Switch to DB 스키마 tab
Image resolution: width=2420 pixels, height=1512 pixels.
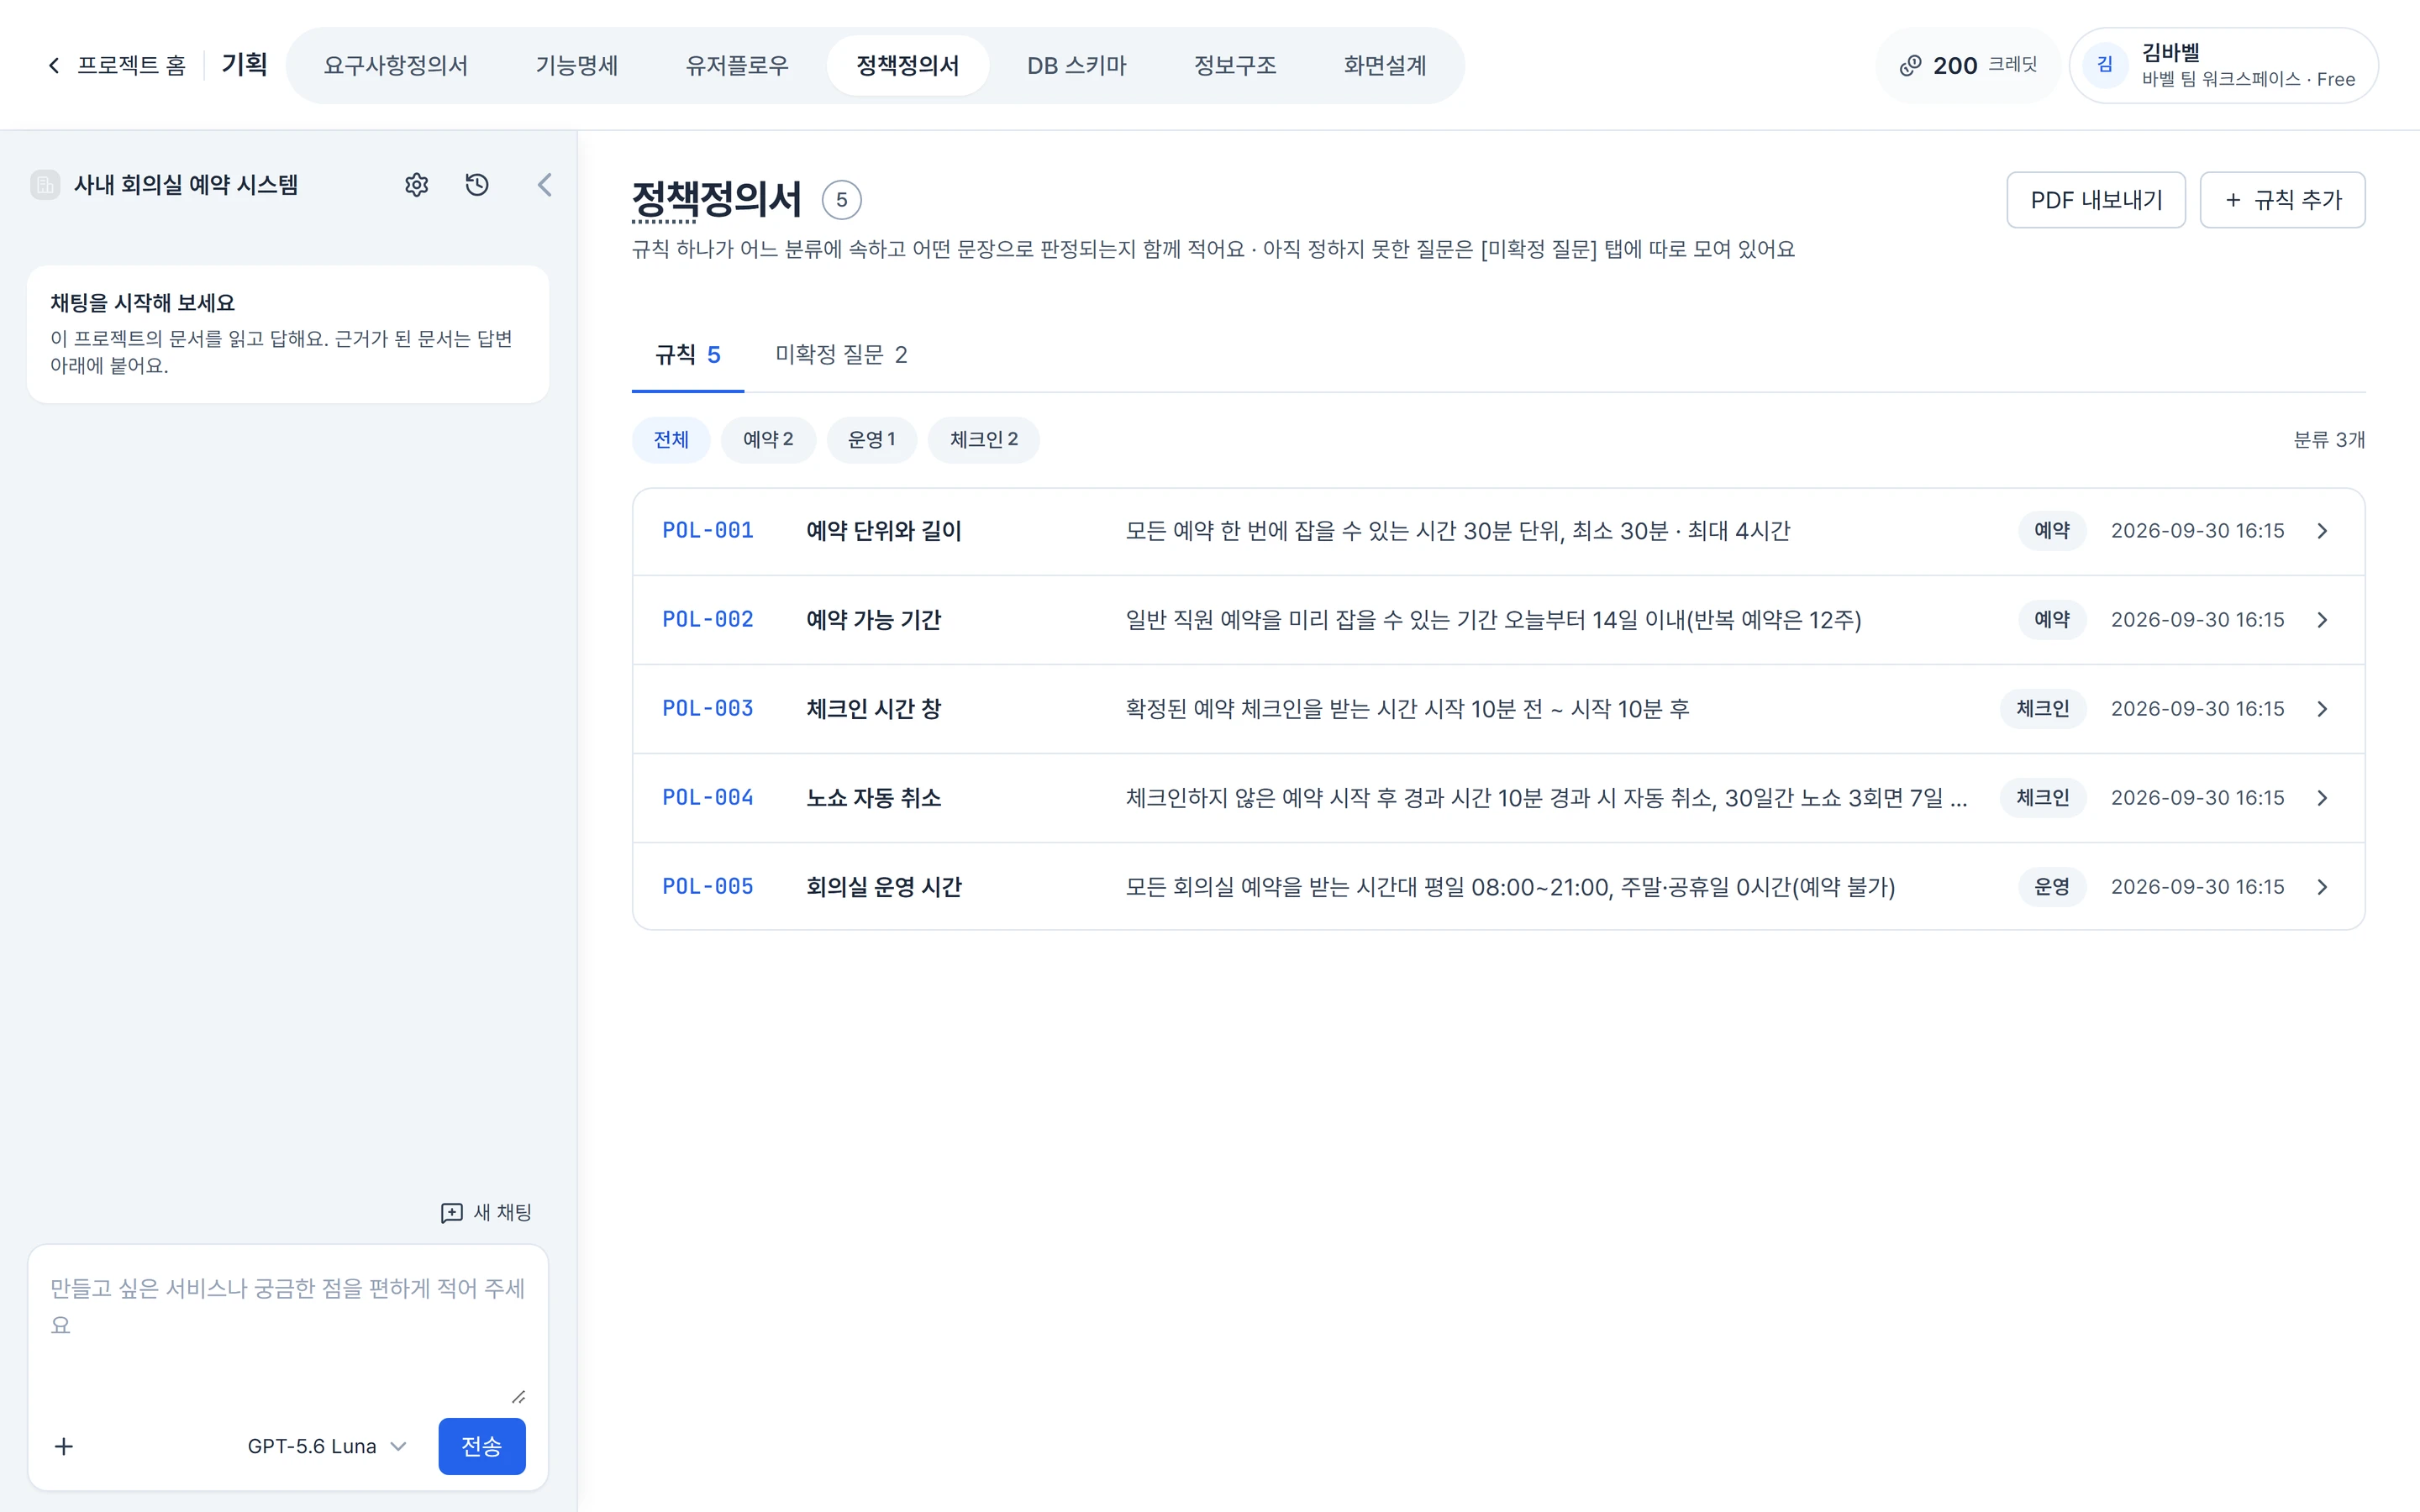click(x=1076, y=66)
